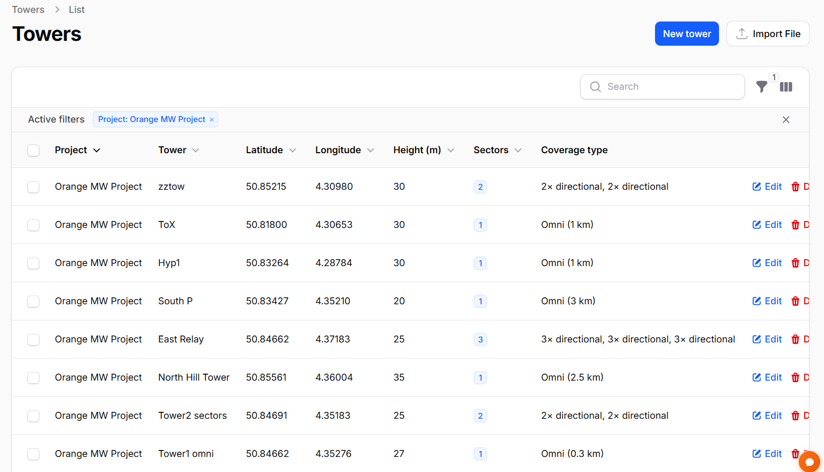Go to Towers breadcrumb
Screen dimensions: 824x472
point(28,10)
